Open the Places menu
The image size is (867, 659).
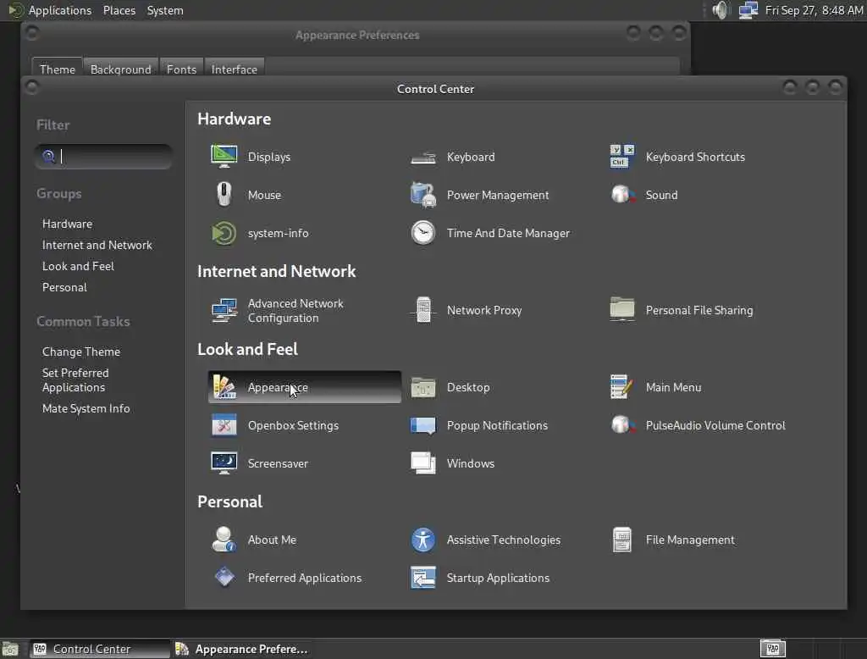pos(119,10)
